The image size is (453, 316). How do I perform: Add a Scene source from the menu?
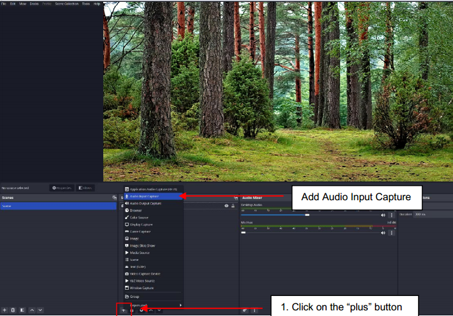(x=153, y=260)
